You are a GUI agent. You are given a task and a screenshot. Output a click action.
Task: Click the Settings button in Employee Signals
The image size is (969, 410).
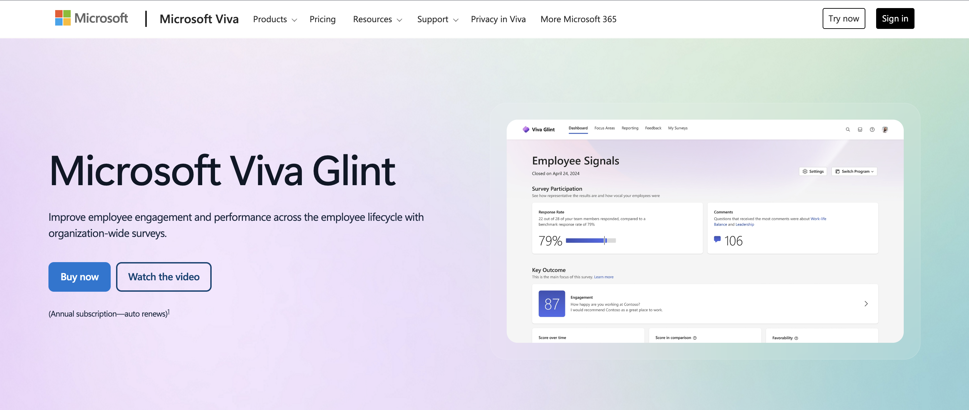pyautogui.click(x=813, y=171)
